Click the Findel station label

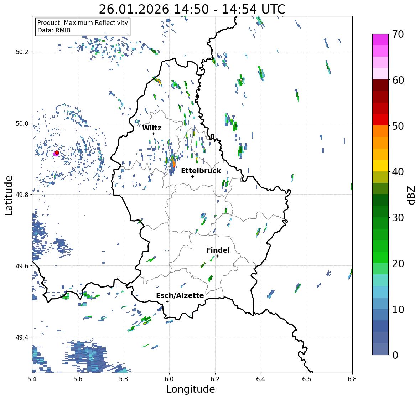pos(218,250)
